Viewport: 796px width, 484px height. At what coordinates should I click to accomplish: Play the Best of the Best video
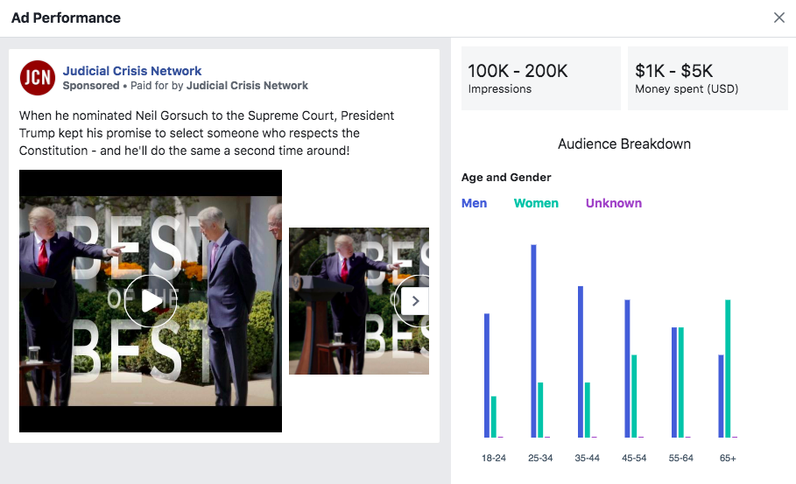pyautogui.click(x=151, y=301)
